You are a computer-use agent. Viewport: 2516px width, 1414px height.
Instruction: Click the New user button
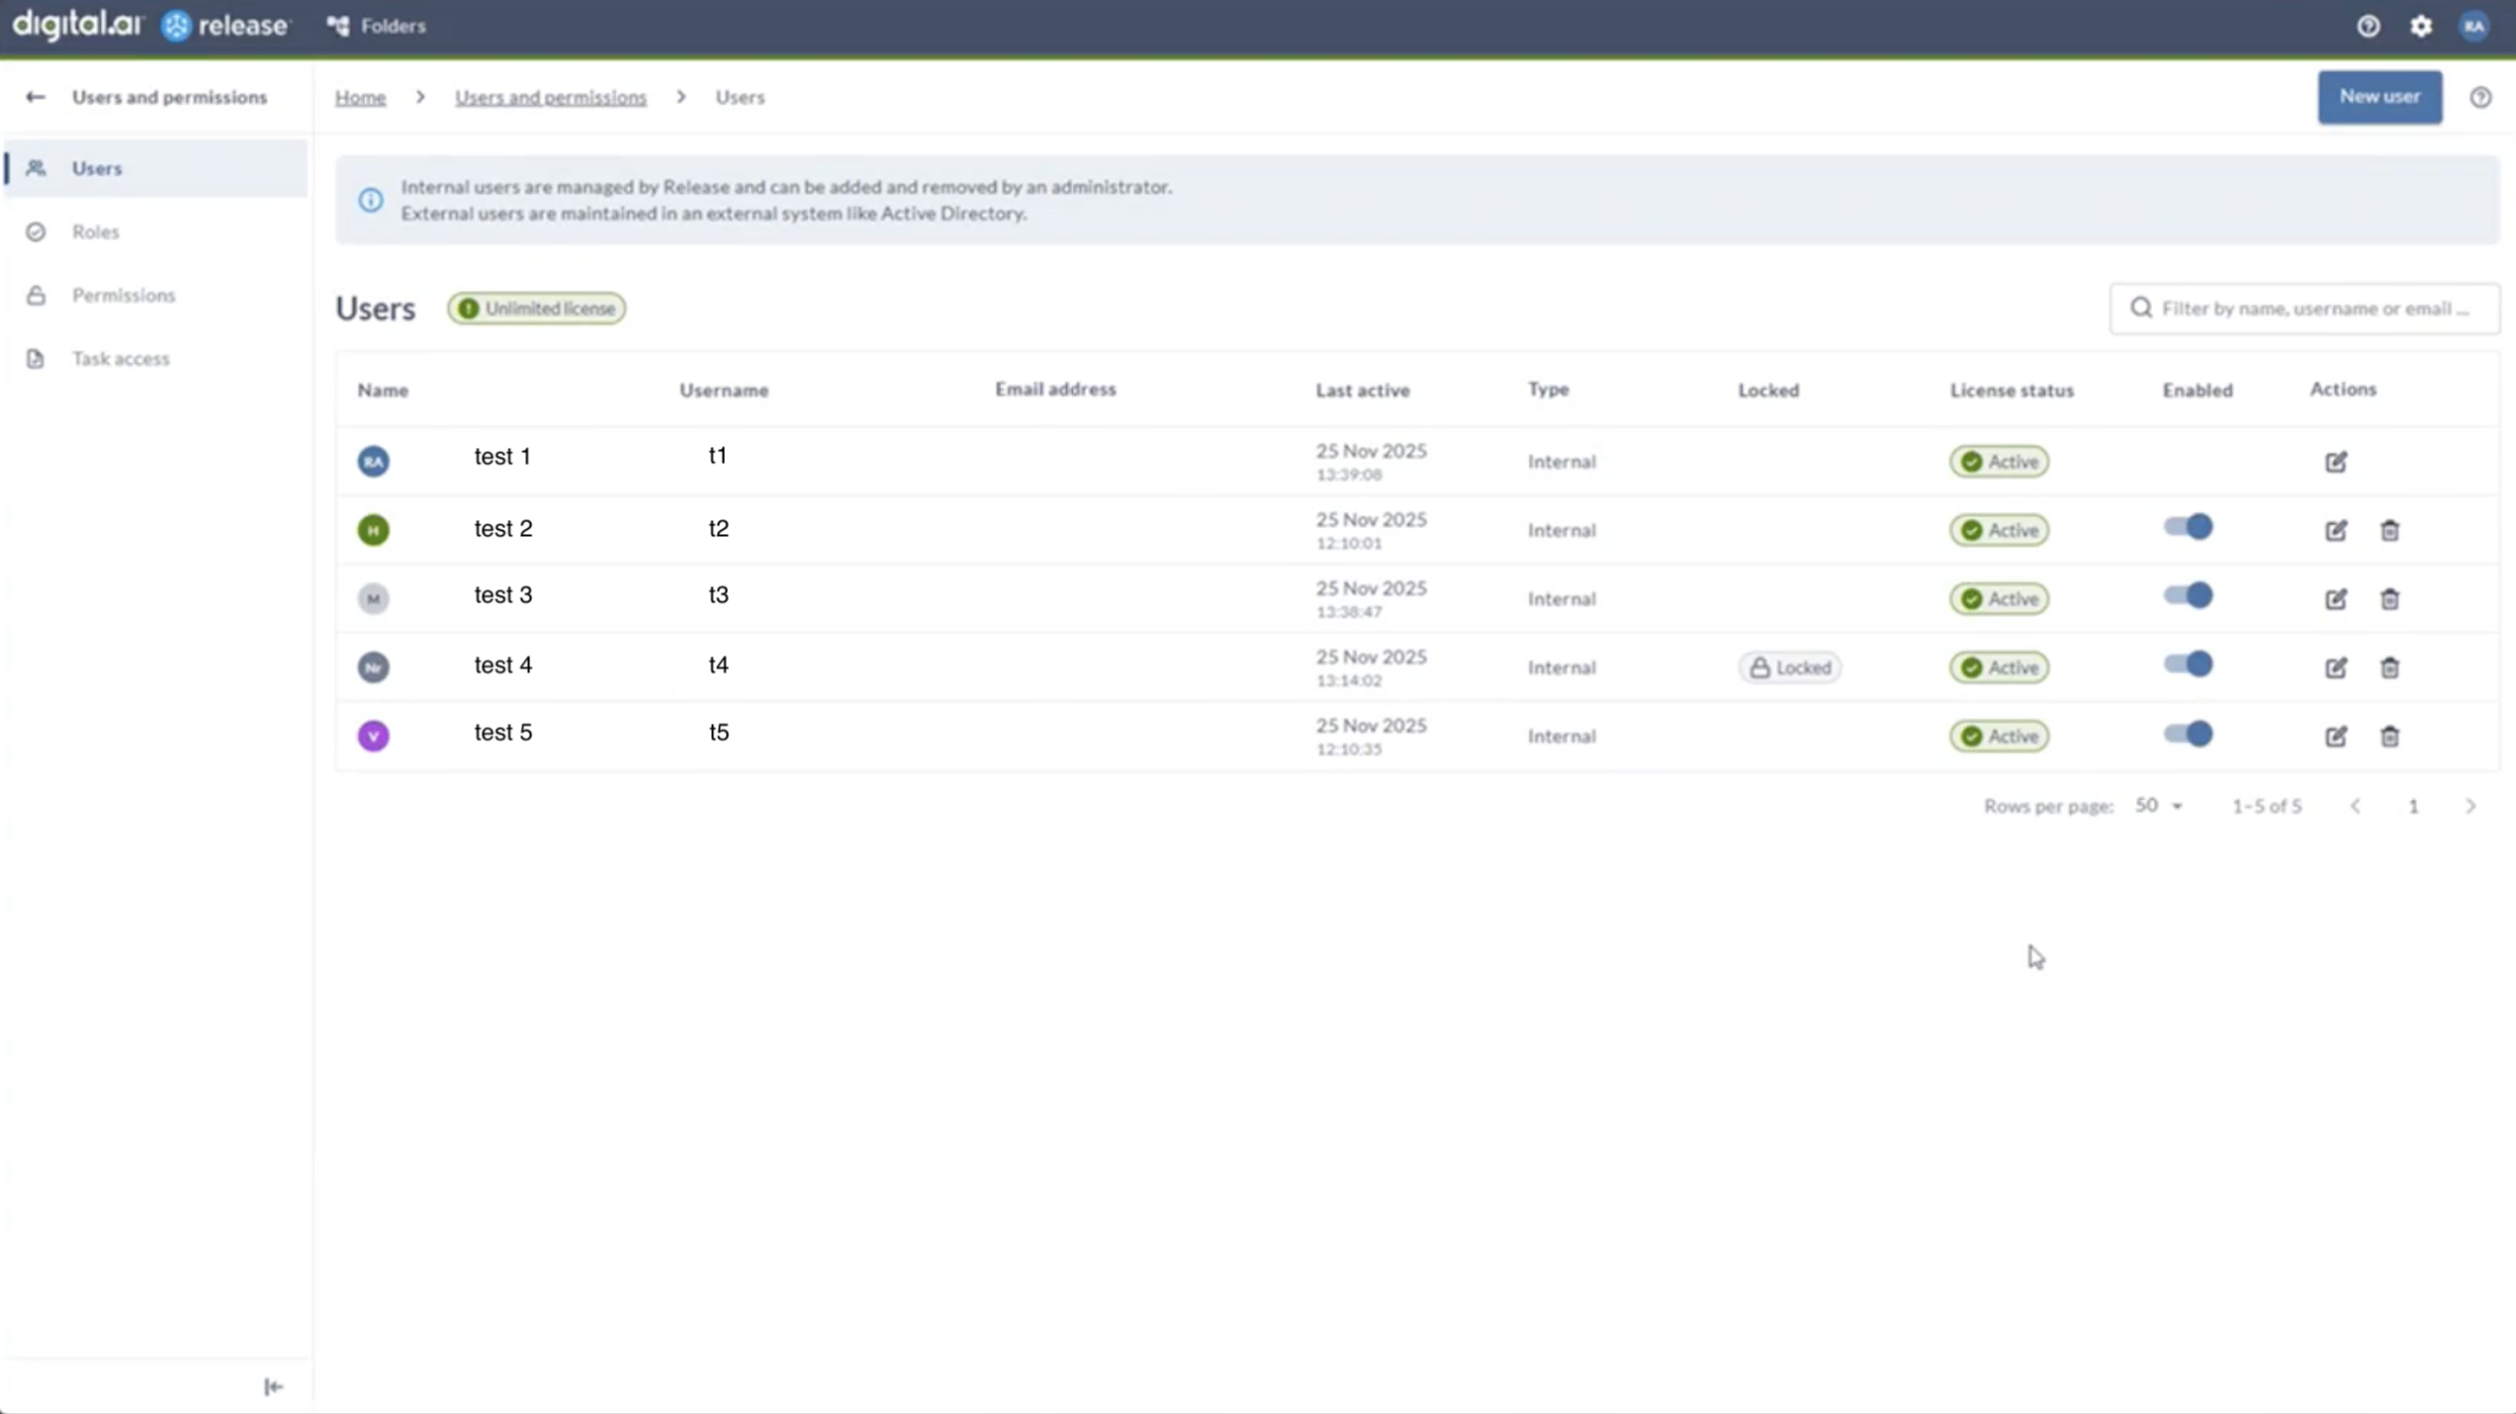[x=2379, y=97]
